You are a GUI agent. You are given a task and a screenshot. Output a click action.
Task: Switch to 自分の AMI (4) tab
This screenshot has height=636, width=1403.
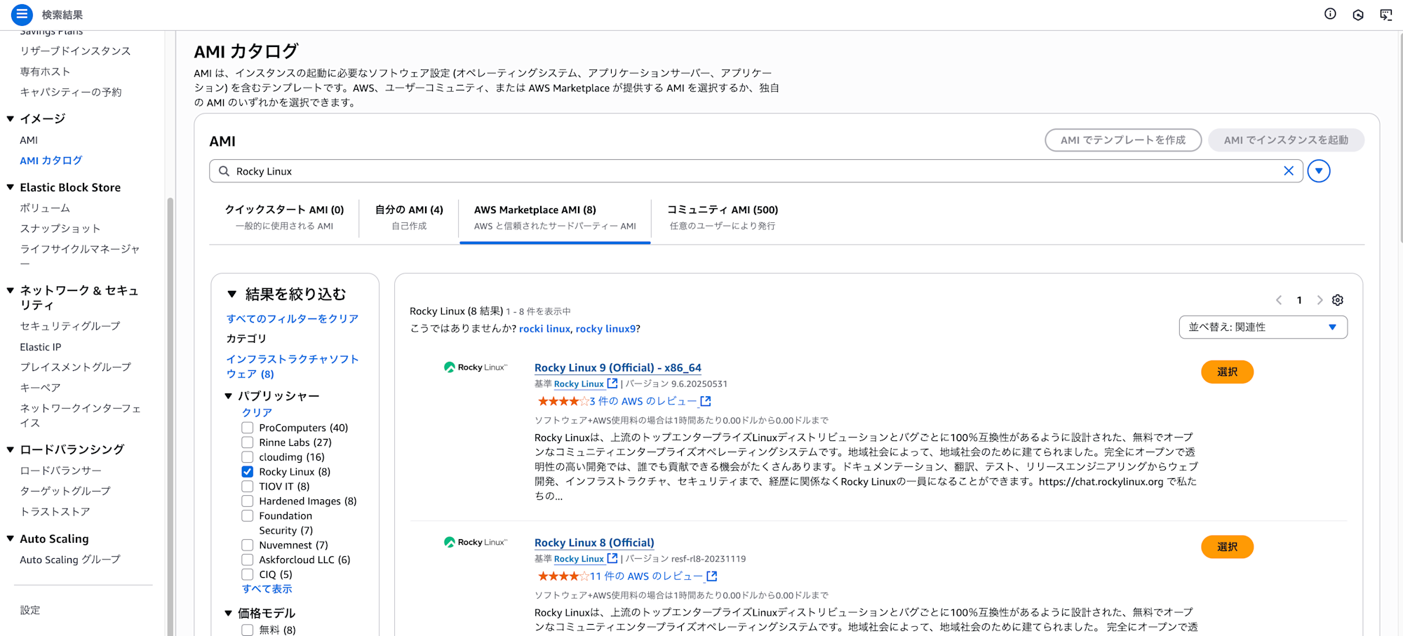coord(409,217)
